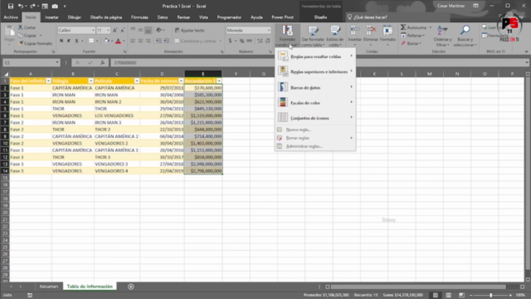Click the Save icon in quick access toolbar
This screenshot has height=299, width=531.
pos(11,6)
